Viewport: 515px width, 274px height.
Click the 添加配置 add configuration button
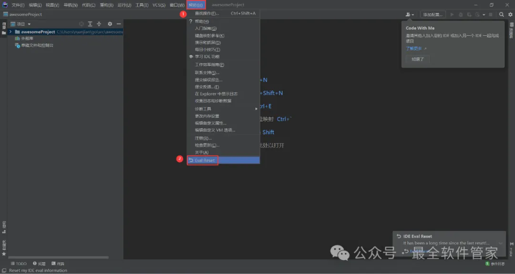tap(433, 14)
